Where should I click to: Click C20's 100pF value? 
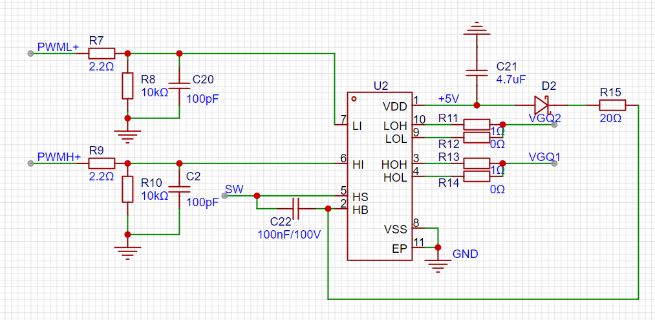pyautogui.click(x=203, y=99)
